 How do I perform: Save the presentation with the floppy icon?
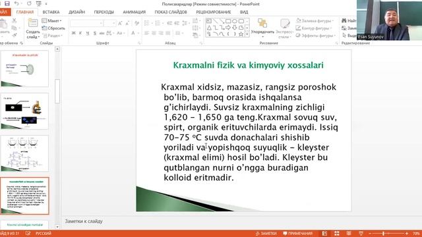(x=7, y=3)
